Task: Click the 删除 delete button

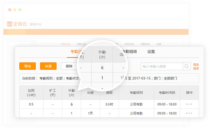Action: 69,66
